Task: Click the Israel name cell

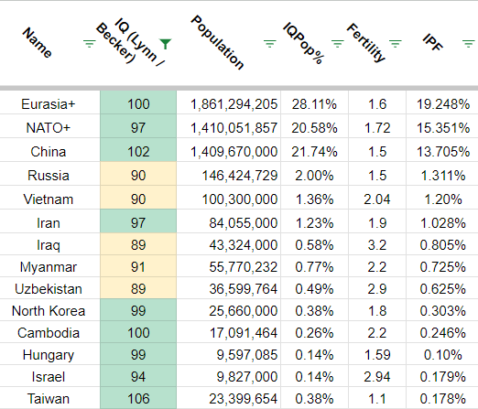Action: [x=49, y=377]
